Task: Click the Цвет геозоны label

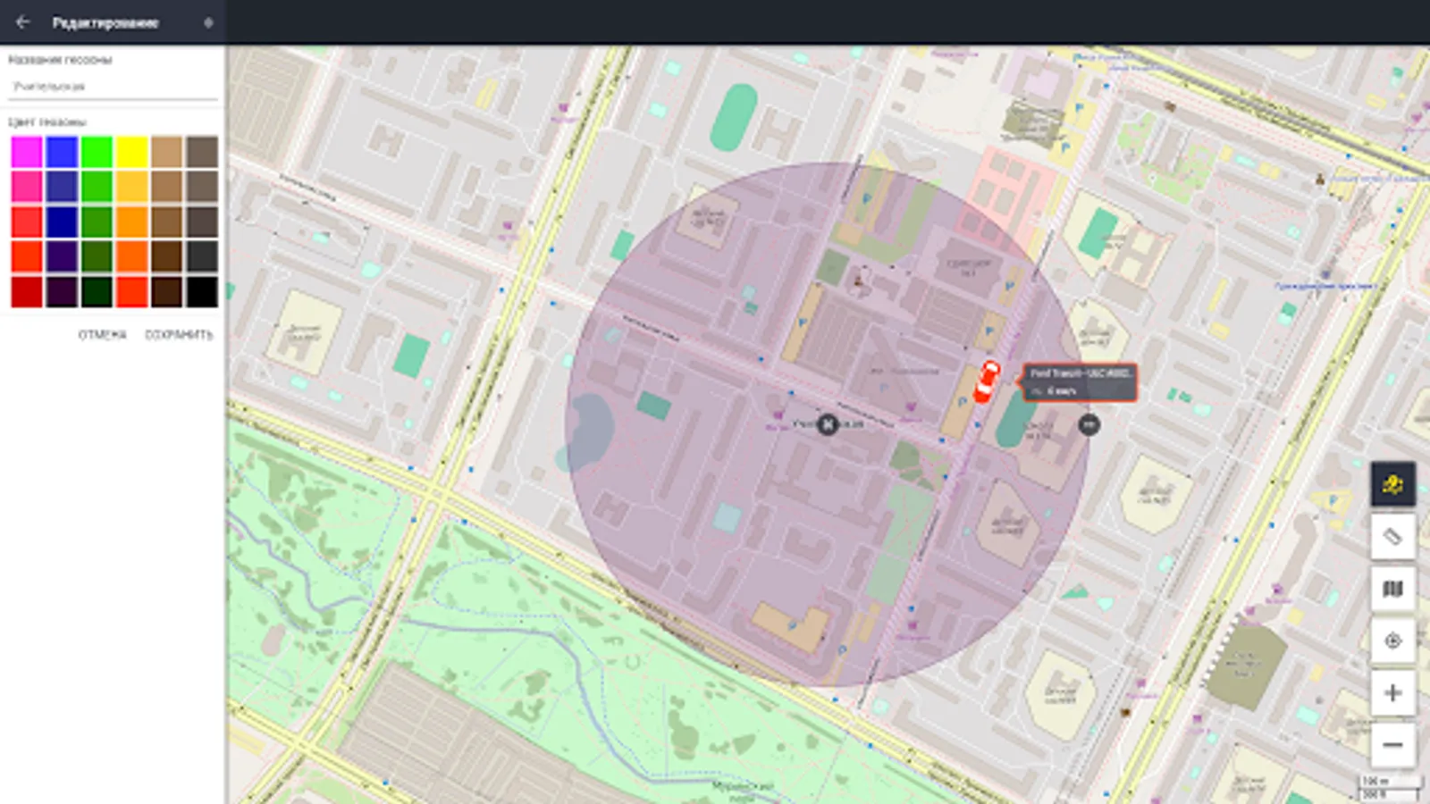Action: click(x=47, y=121)
